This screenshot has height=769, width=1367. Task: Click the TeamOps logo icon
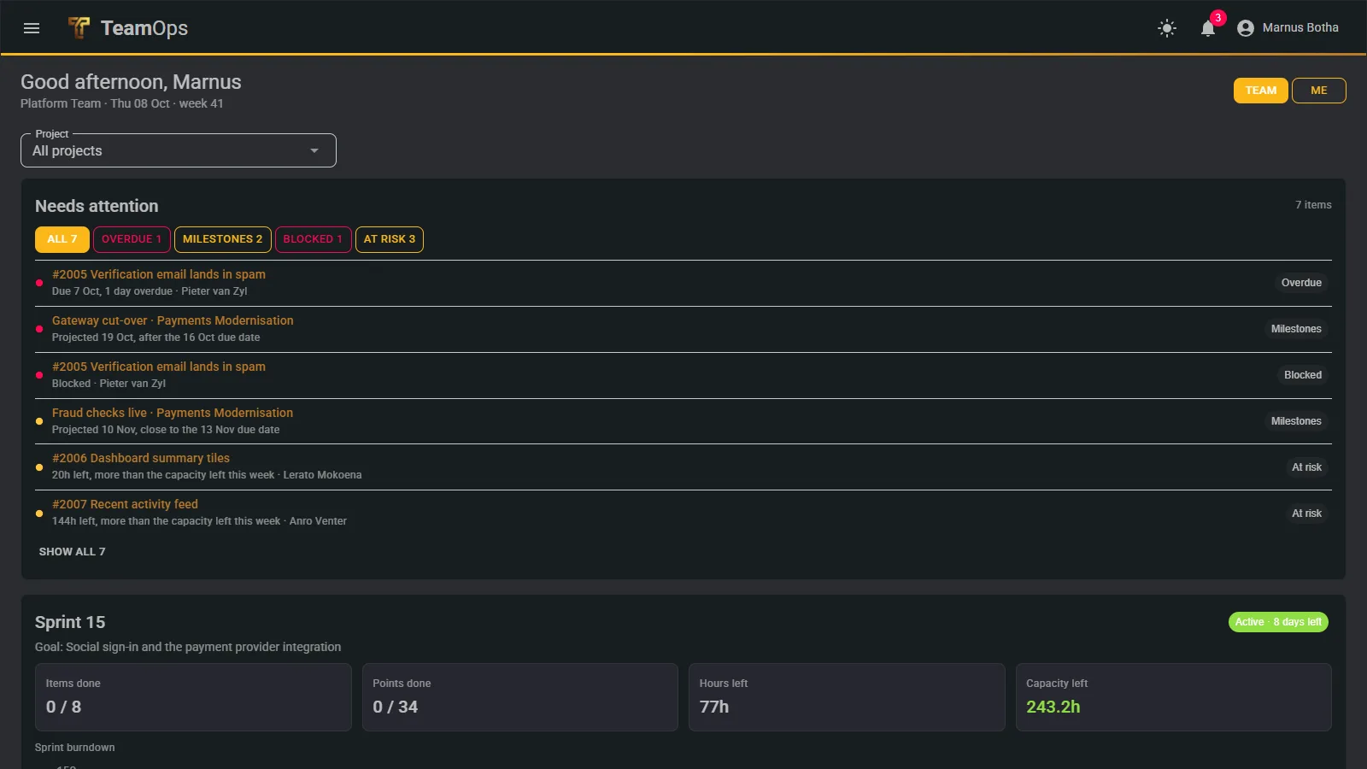[79, 28]
